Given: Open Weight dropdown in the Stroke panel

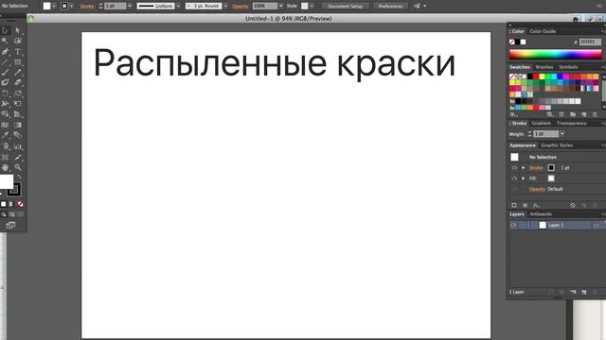Looking at the screenshot, I should (561, 134).
